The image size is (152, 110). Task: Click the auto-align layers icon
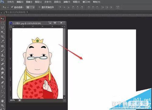[x=118, y=7]
